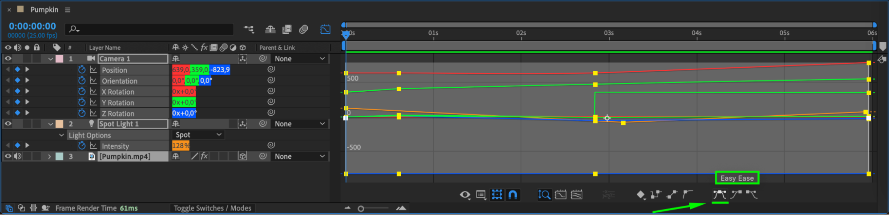The height and width of the screenshot is (215, 889).
Task: Select the Pumpkin composition tab
Action: pyautogui.click(x=44, y=9)
